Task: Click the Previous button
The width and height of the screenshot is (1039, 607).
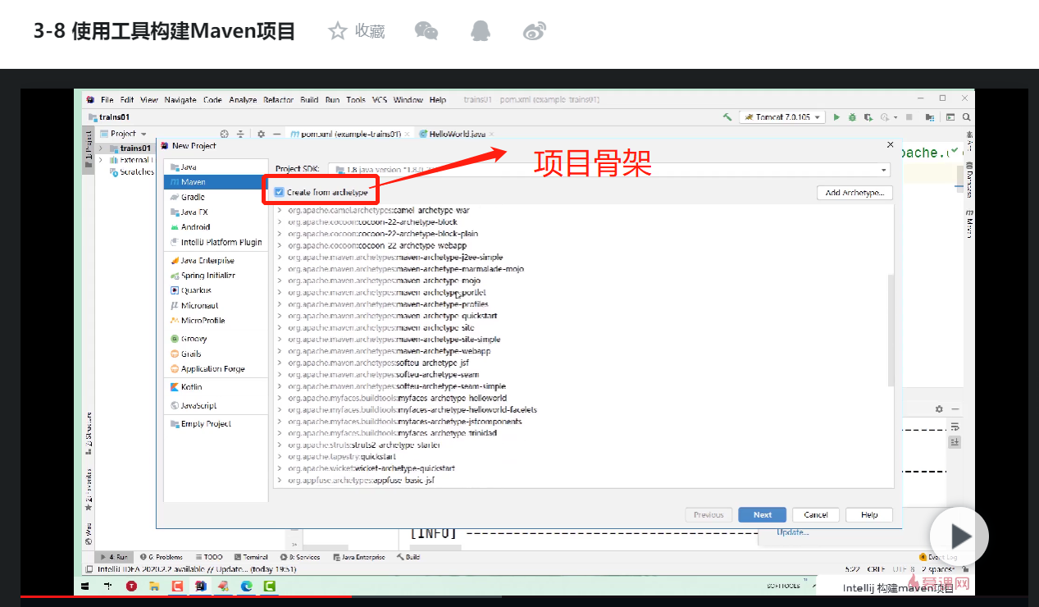Action: (709, 514)
